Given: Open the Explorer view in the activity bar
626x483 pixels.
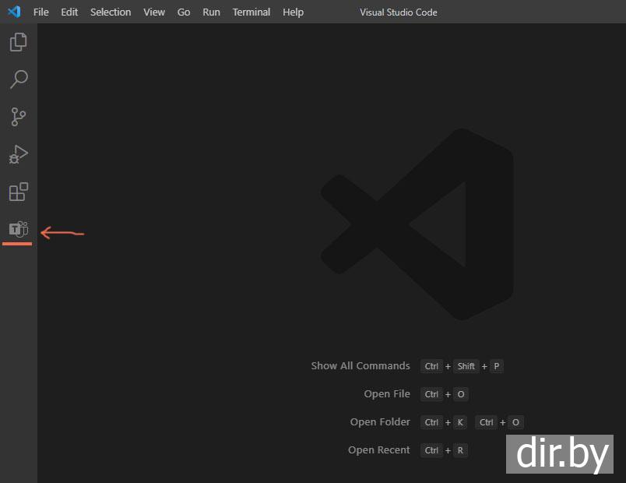Looking at the screenshot, I should (x=19, y=42).
